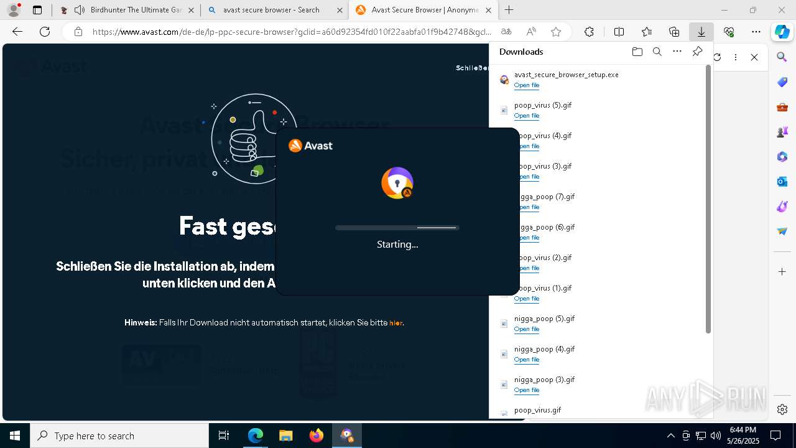Open the read aloud icon
Viewport: 796px width, 448px height.
[x=531, y=32]
